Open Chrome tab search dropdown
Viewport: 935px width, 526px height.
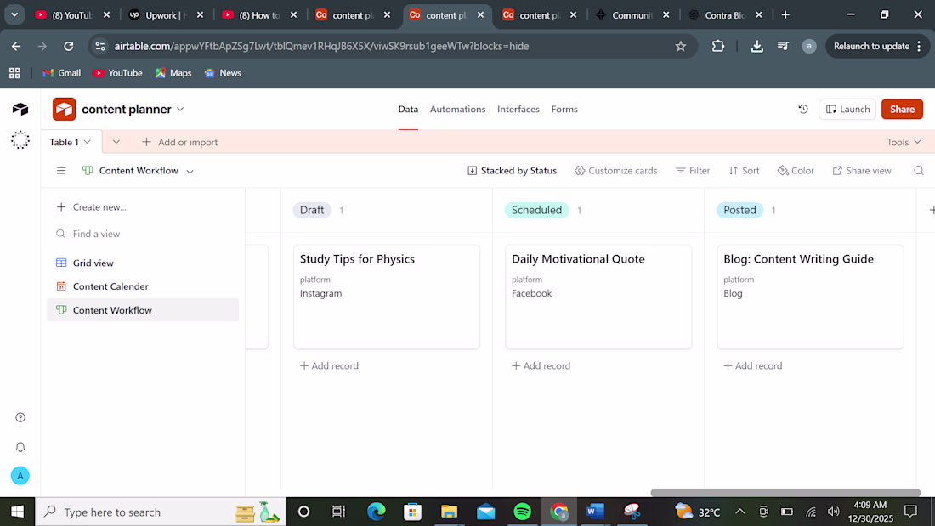14,15
